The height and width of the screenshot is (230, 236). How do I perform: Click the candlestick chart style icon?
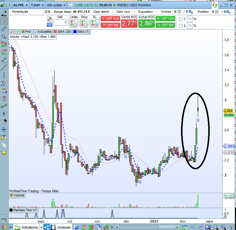3,5
